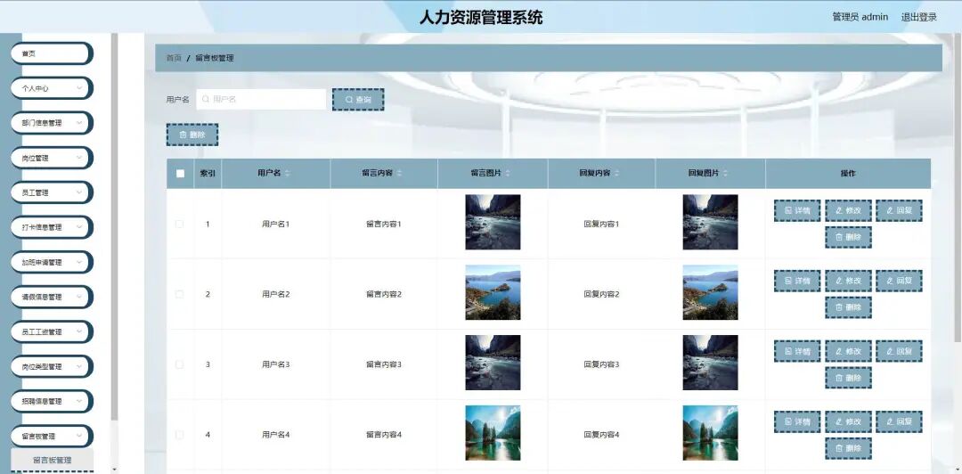Click 删除 in the 用户名3 row

(x=848, y=378)
